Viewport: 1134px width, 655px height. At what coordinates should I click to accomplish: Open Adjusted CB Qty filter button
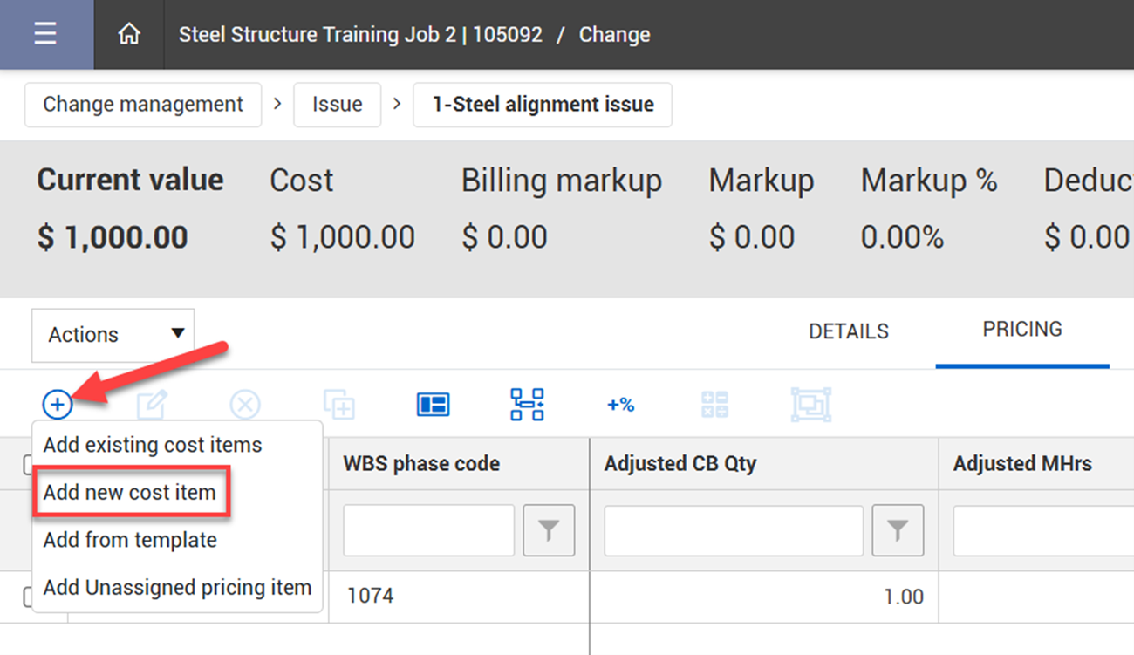click(898, 530)
